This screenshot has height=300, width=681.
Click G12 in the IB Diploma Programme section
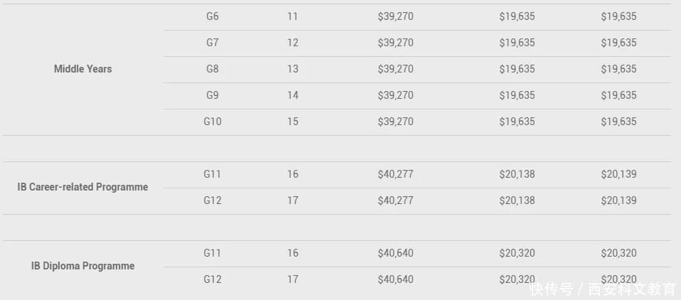point(213,279)
